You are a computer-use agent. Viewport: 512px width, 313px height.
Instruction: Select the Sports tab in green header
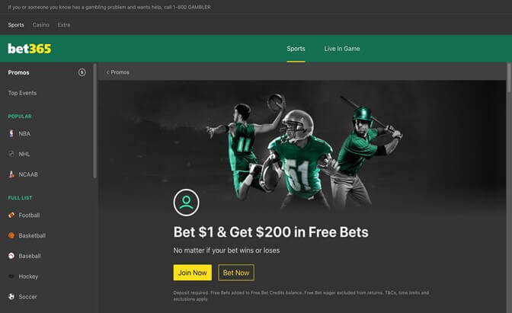[296, 49]
